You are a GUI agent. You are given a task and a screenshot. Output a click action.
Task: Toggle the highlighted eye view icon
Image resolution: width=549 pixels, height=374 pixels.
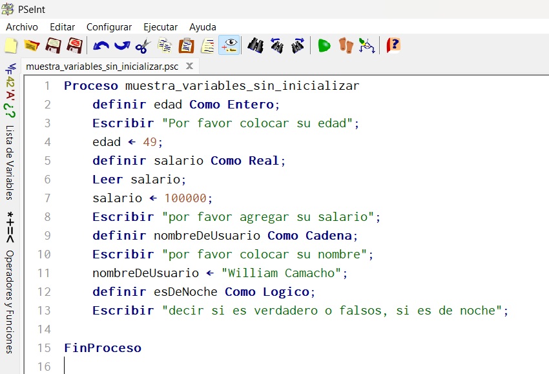(229, 46)
